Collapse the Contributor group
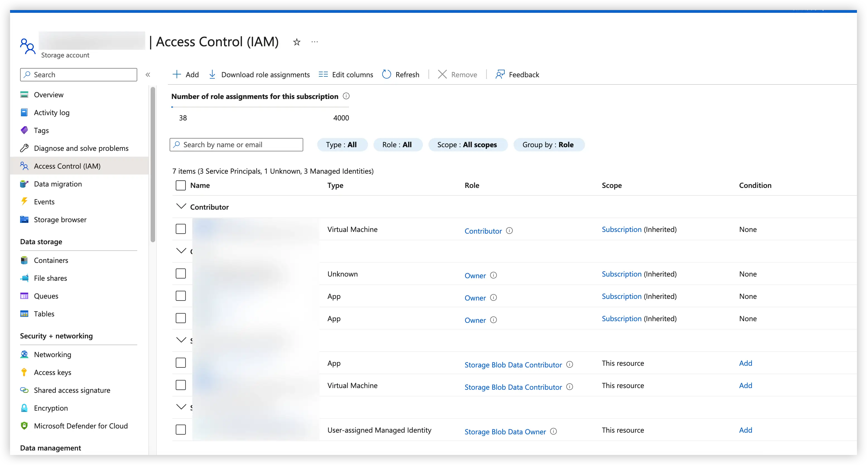The width and height of the screenshot is (867, 465). pyautogui.click(x=181, y=206)
